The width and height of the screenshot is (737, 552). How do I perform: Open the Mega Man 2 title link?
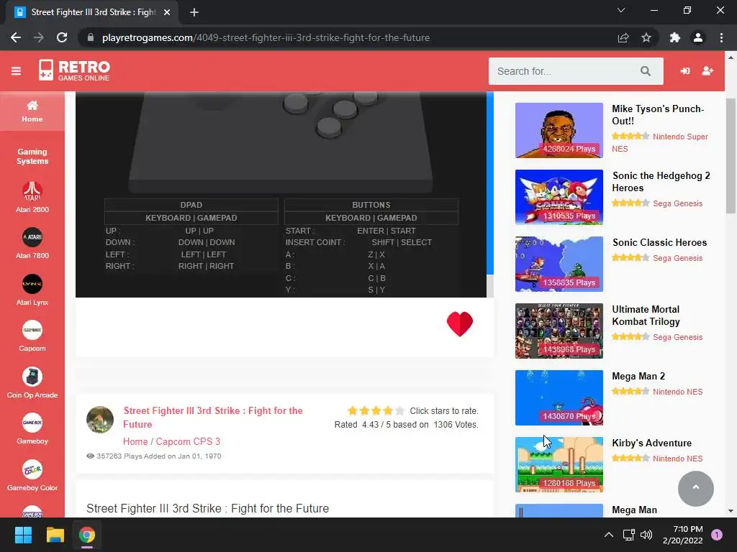638,376
